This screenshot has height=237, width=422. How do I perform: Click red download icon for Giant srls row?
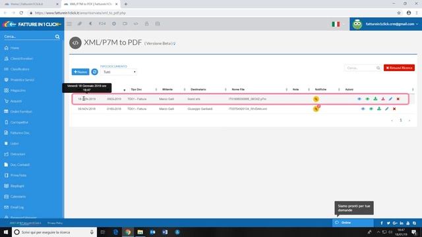coord(383,99)
